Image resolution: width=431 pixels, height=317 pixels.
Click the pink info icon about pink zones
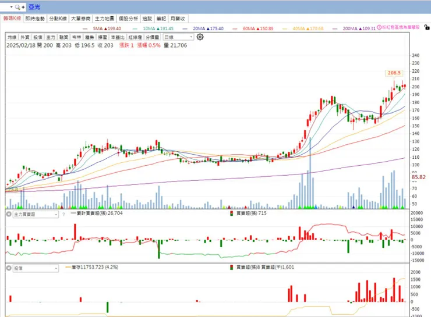coord(379,27)
